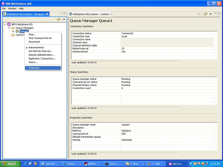The width and height of the screenshot is (223, 167).
Task: Expand hidden system tray icons
Action: [191, 164]
